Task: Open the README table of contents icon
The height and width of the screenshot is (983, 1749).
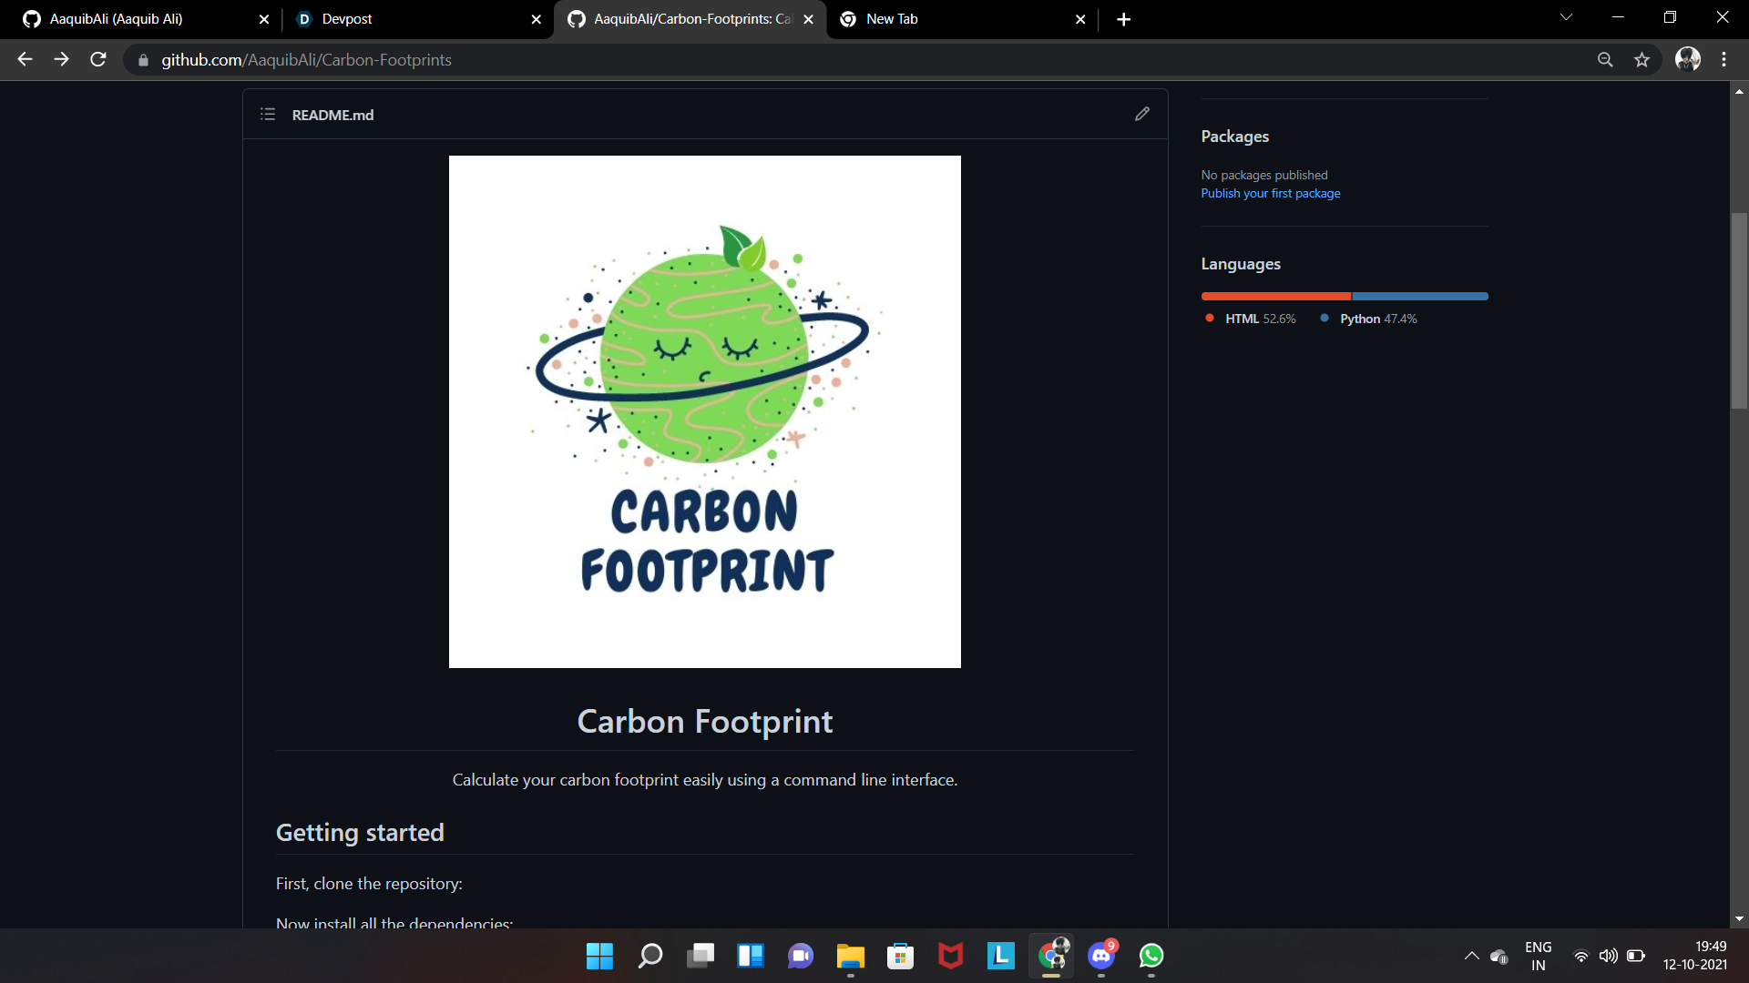Action: (x=268, y=114)
